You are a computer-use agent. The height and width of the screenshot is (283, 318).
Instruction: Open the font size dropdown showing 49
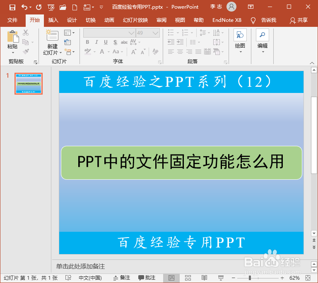[155, 33]
